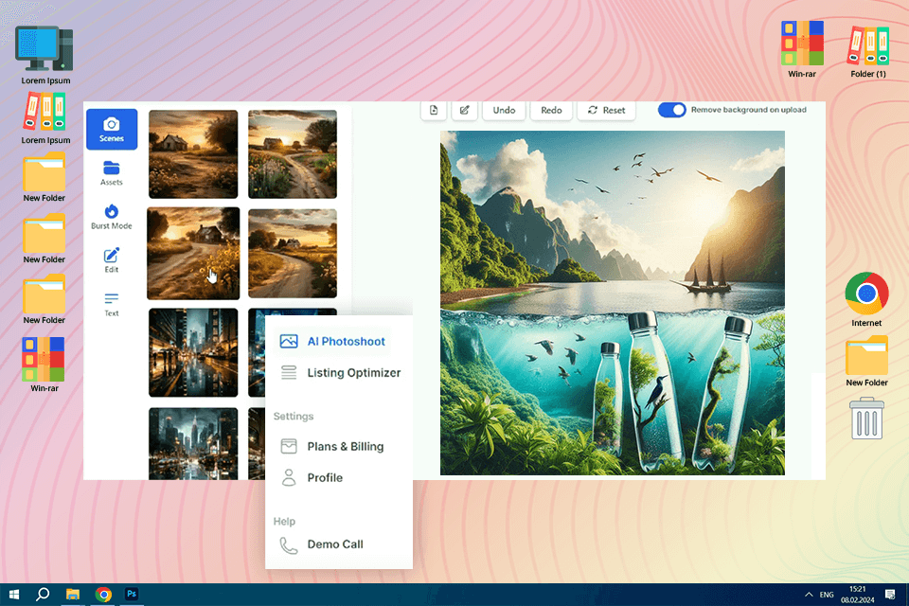Click the Redo button

tap(551, 110)
